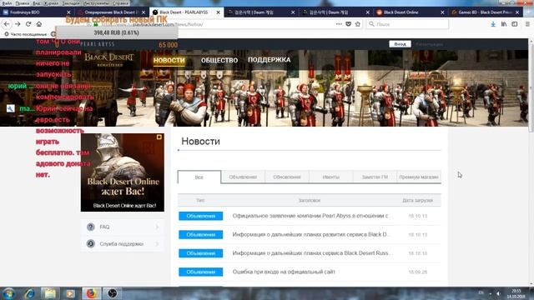The width and height of the screenshot is (534, 300).
Task: Click the page vertical scrollbar
Action: 531,88
